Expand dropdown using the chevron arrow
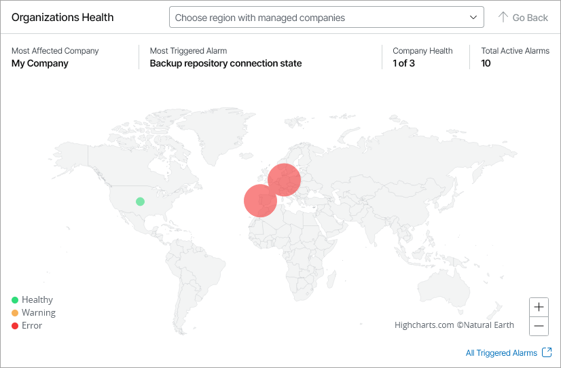 (473, 18)
